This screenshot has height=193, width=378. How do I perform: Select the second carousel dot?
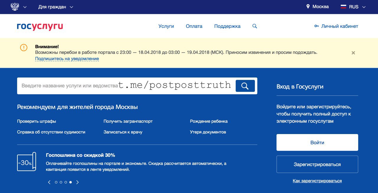pyautogui.click(x=61, y=182)
